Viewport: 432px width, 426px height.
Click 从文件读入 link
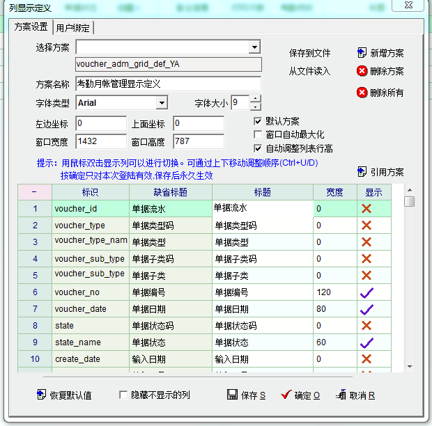coord(309,71)
